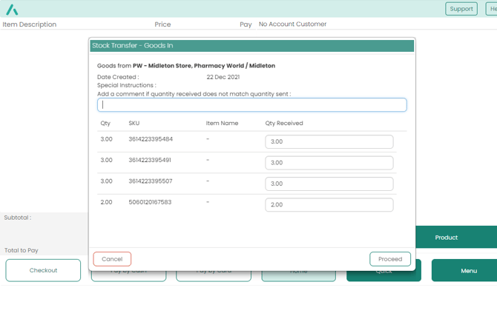The image size is (497, 319).
Task: Cancel the stock transfer dialog
Action: 112,259
